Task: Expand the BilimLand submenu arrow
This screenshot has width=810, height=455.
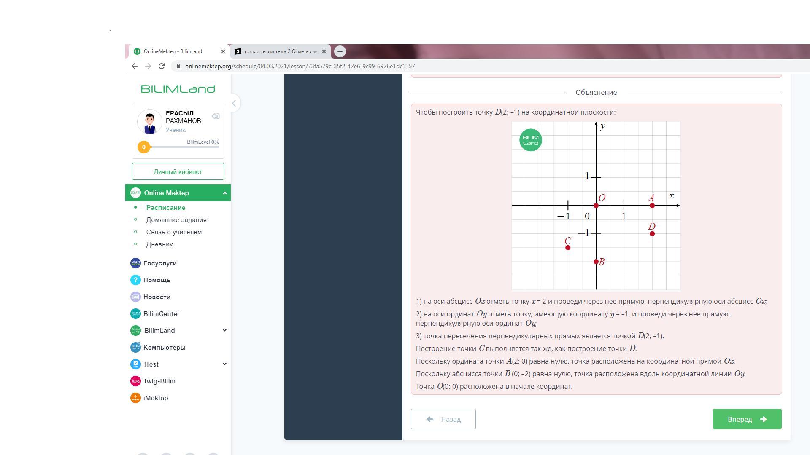Action: (x=224, y=330)
